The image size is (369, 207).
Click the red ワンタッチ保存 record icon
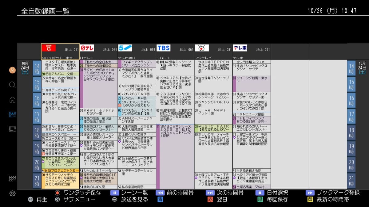(57, 193)
